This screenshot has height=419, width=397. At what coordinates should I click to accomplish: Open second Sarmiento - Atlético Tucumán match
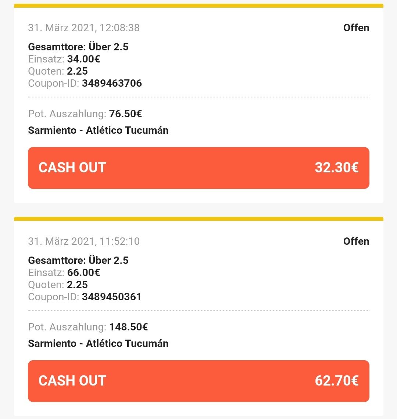pyautogui.click(x=98, y=344)
